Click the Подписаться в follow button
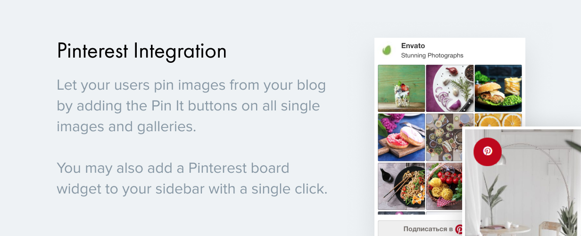 click(x=421, y=229)
